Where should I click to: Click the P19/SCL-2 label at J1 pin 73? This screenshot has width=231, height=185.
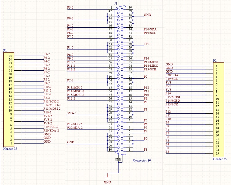(x=75, y=124)
